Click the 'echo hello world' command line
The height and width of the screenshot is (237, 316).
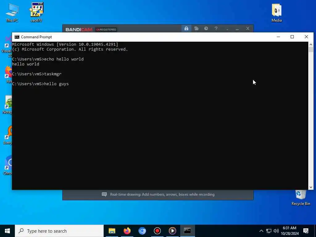48,59
